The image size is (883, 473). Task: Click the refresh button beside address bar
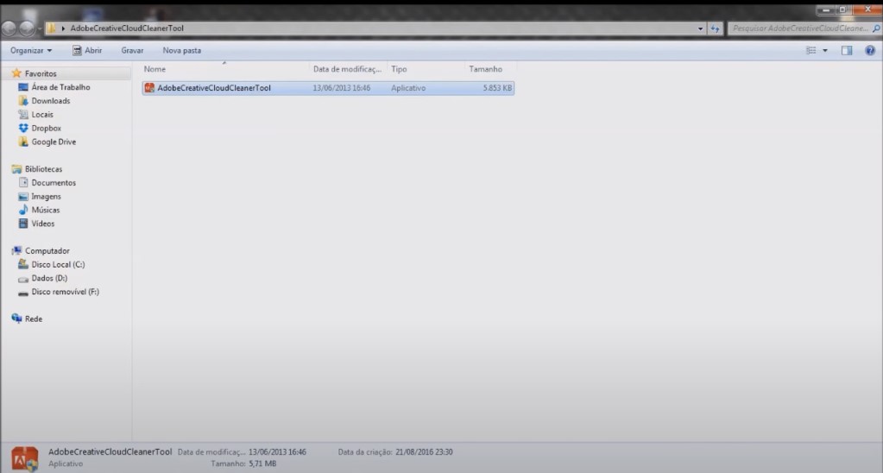pyautogui.click(x=716, y=28)
